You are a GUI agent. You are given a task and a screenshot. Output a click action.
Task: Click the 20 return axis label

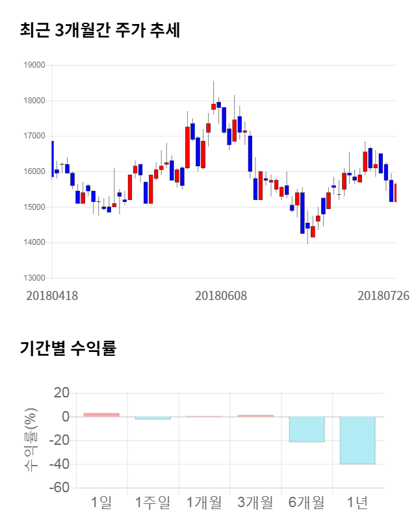pos(61,393)
